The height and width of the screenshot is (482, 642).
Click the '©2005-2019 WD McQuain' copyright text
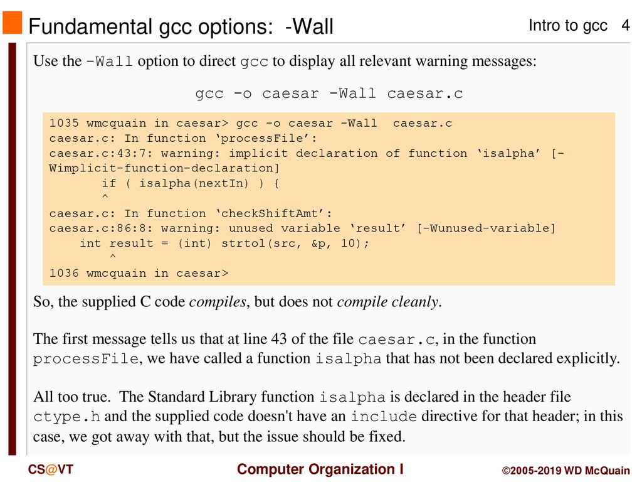(x=566, y=471)
